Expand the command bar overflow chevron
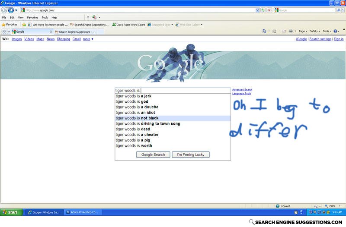The width and height of the screenshot is (346, 227). pyautogui.click(x=344, y=29)
